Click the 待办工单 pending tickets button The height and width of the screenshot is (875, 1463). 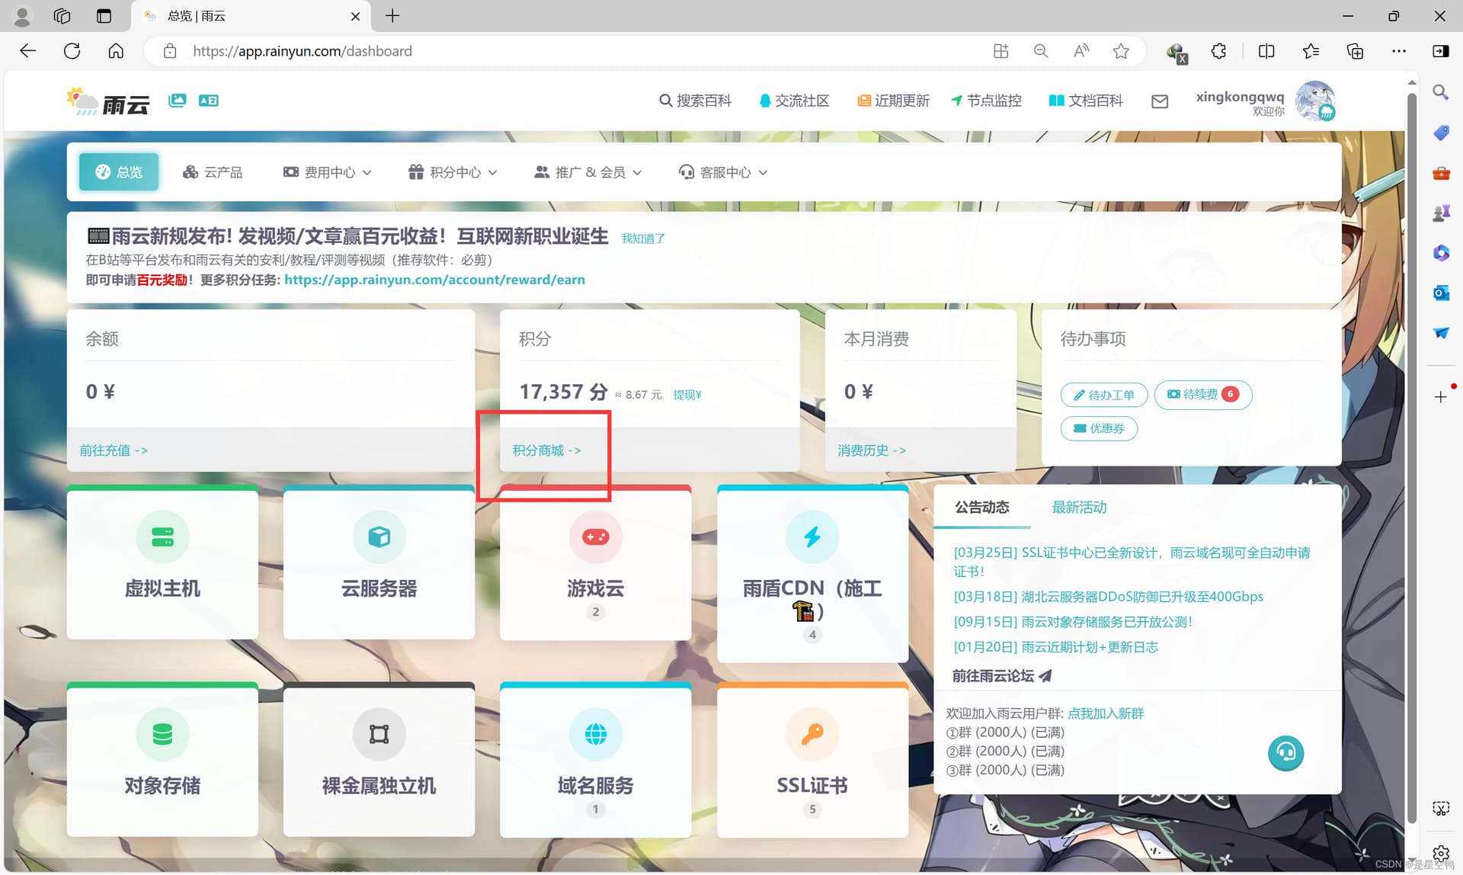point(1104,395)
